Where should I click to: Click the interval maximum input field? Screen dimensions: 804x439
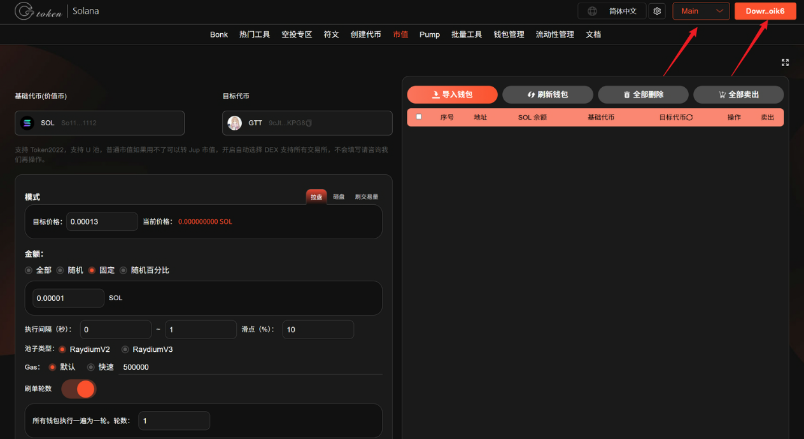pyautogui.click(x=201, y=330)
